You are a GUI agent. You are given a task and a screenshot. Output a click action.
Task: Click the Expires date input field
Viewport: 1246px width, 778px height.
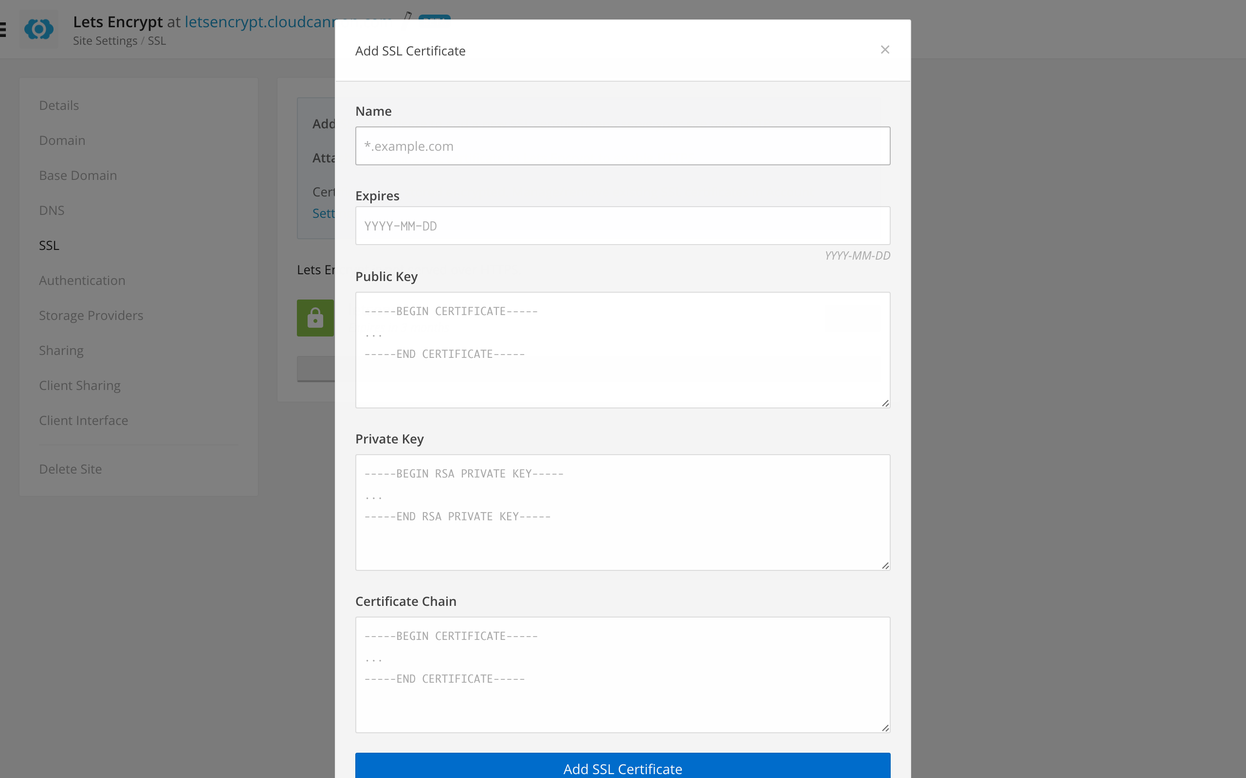623,226
